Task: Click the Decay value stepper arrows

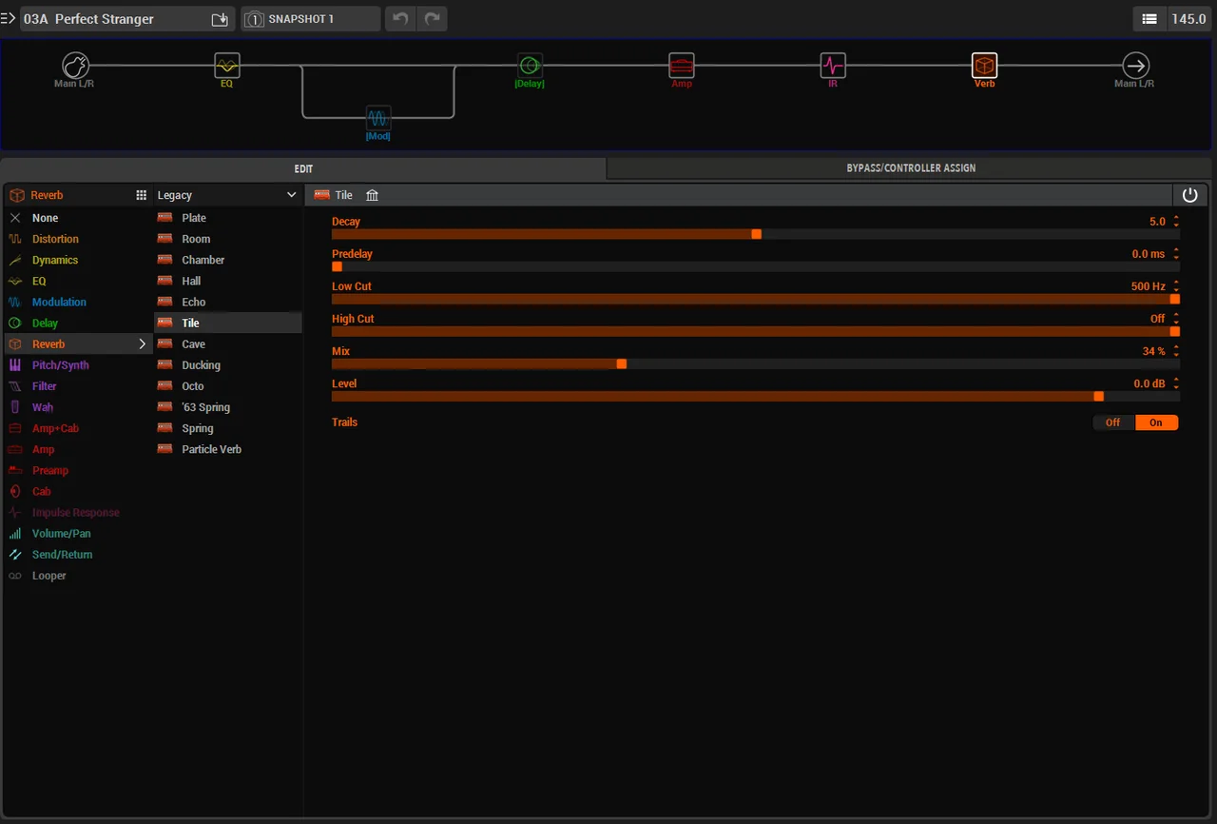Action: pyautogui.click(x=1176, y=222)
